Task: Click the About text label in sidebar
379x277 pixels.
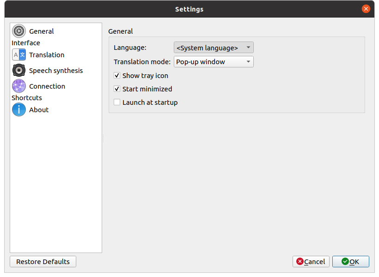Action: pos(39,110)
